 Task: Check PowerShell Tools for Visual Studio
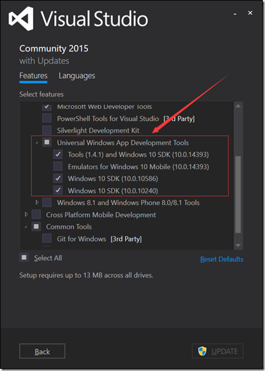pyautogui.click(x=47, y=118)
